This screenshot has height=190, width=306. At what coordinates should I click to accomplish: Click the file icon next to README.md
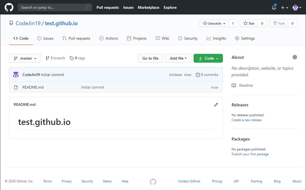[x=16, y=87]
